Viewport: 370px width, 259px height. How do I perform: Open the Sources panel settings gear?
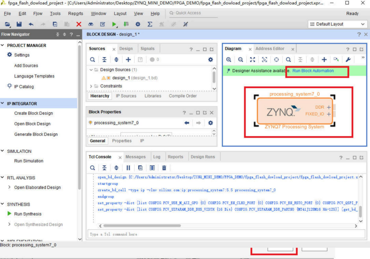[x=210, y=60]
